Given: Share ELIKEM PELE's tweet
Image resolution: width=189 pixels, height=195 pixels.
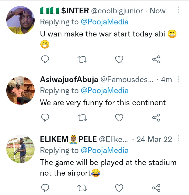Looking at the screenshot, I should click(x=156, y=188).
